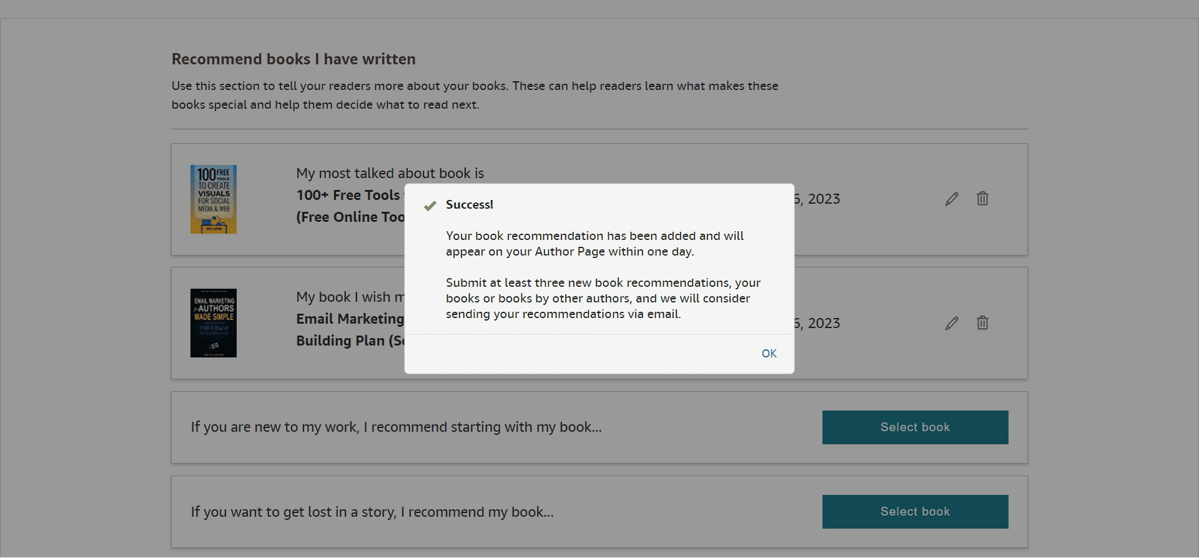1199x558 pixels.
Task: Edit the 100+ Free Tools recommendation
Action: pos(951,199)
